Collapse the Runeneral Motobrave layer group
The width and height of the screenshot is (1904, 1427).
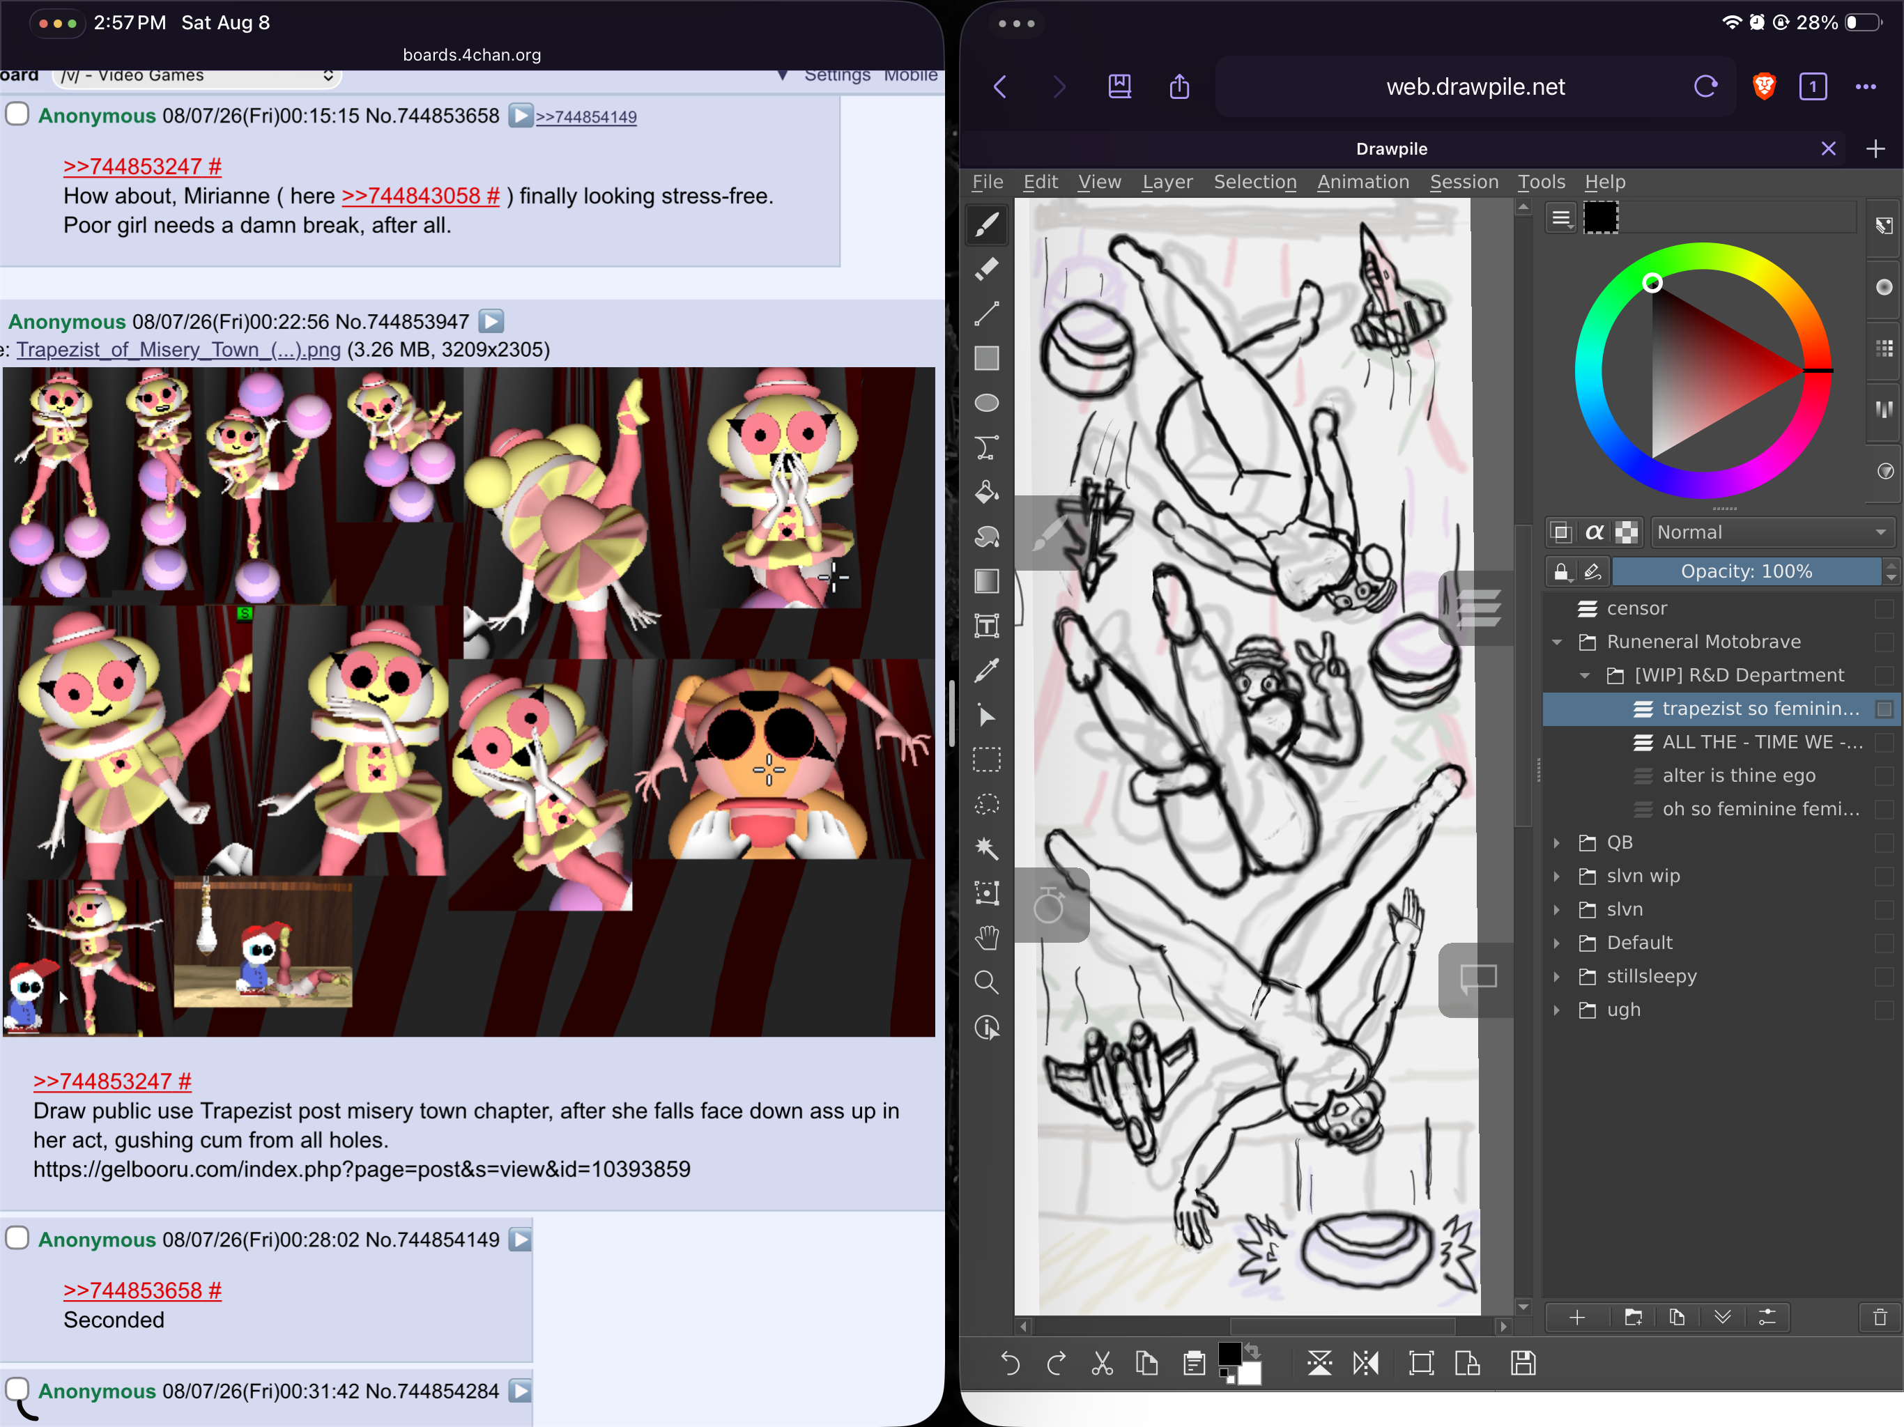[x=1556, y=642]
